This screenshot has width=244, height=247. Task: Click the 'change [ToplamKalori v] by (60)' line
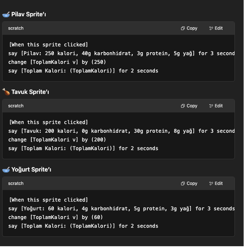coord(55,217)
